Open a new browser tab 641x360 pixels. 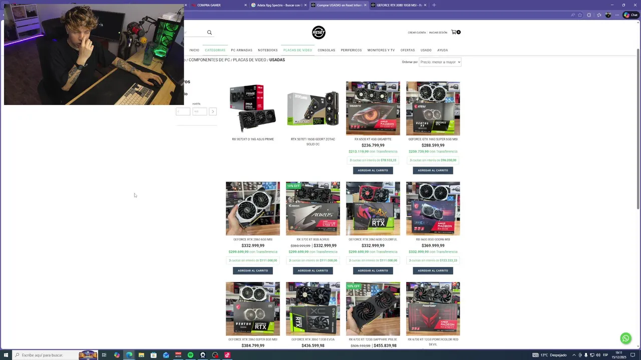(x=434, y=5)
